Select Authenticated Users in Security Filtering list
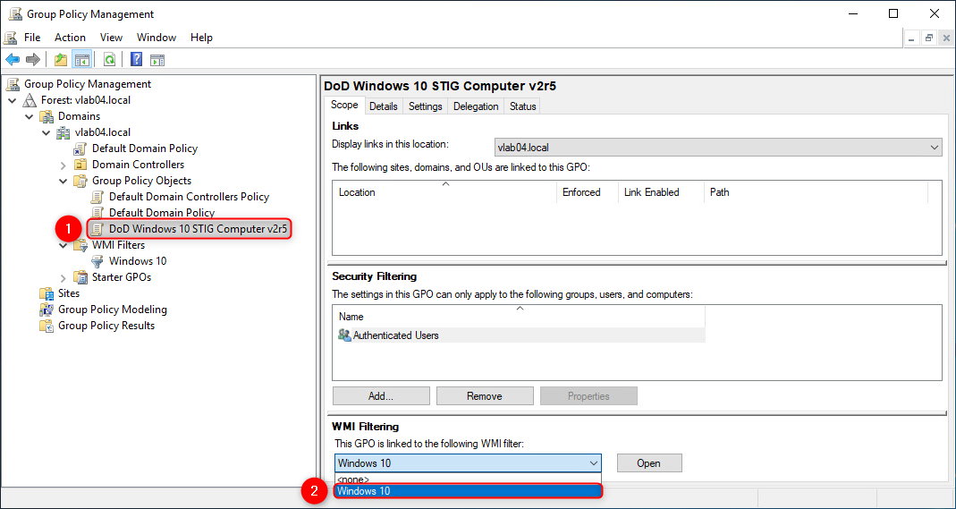 [395, 335]
